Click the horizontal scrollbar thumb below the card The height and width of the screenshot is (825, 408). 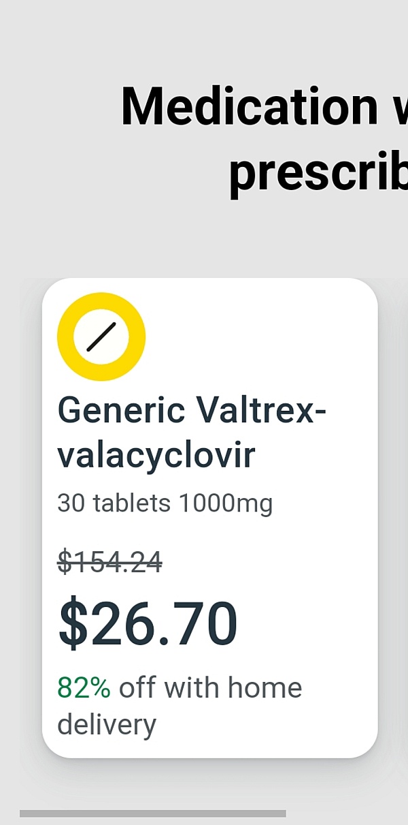click(152, 813)
